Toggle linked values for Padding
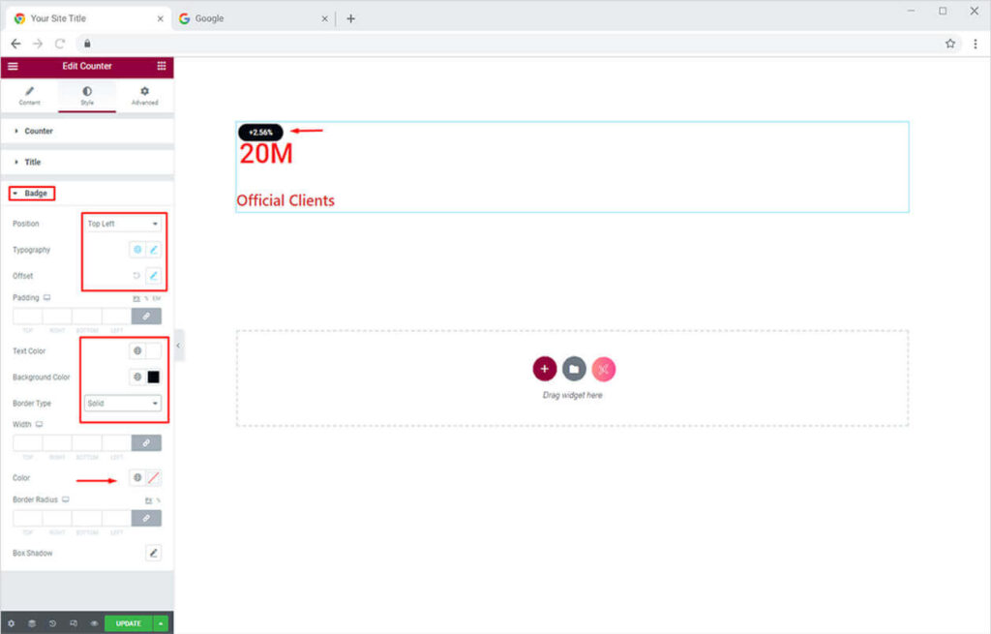This screenshot has width=991, height=634. 146,316
